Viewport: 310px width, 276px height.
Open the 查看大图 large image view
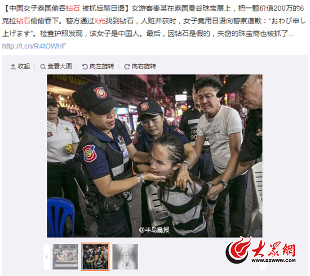click(x=60, y=66)
